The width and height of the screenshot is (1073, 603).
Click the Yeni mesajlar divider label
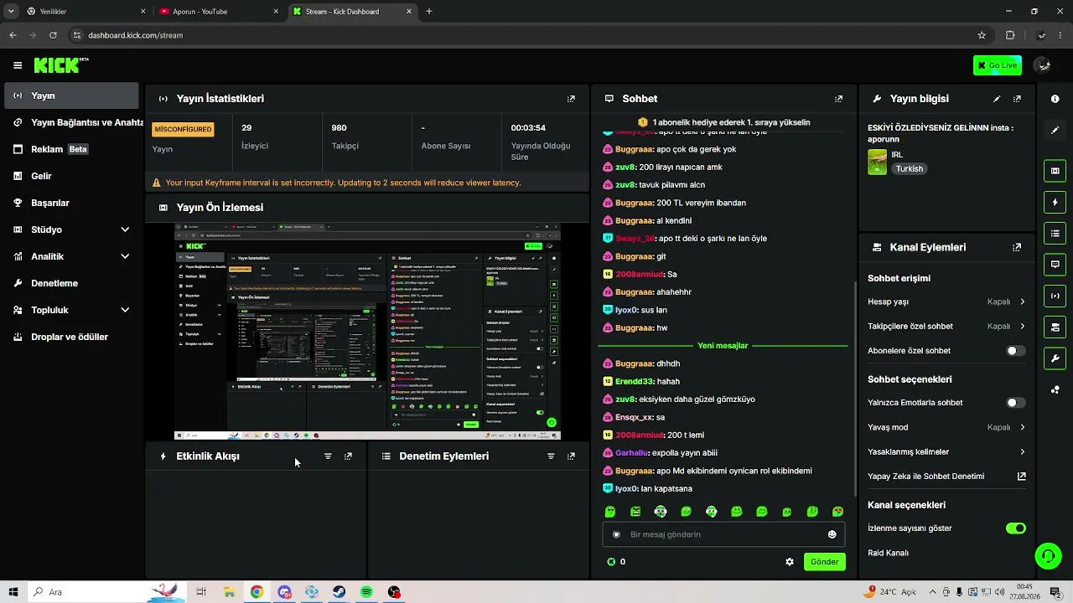[x=723, y=346]
